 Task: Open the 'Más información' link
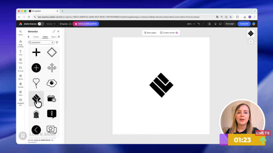click(x=41, y=141)
